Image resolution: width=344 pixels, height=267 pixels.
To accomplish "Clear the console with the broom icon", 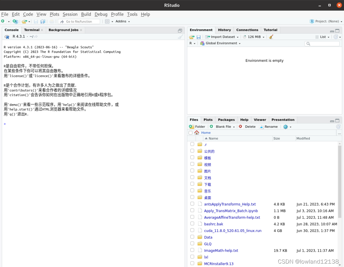I will click(x=180, y=37).
